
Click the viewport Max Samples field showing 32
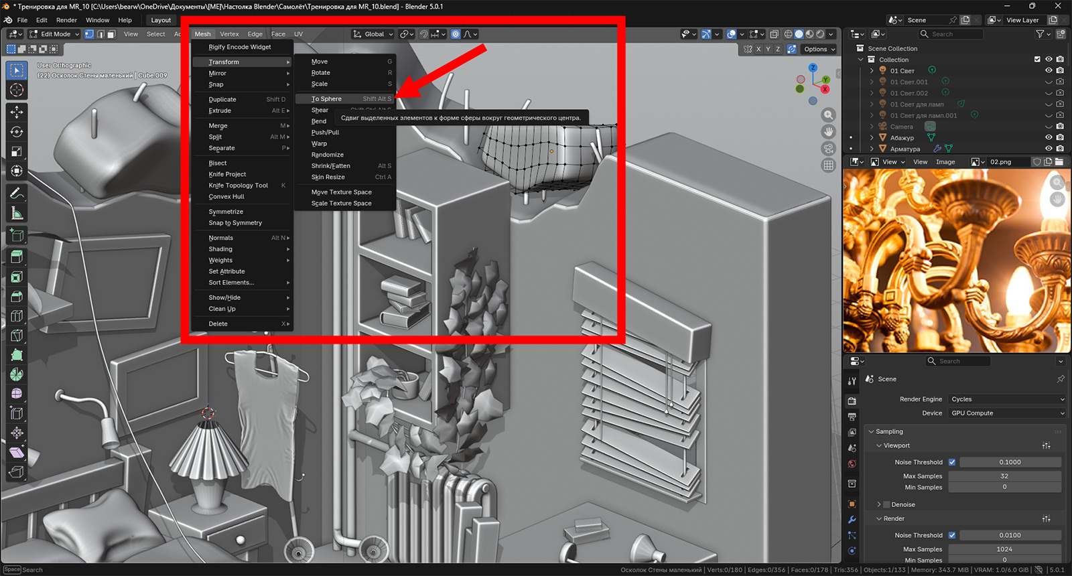pyautogui.click(x=1004, y=476)
